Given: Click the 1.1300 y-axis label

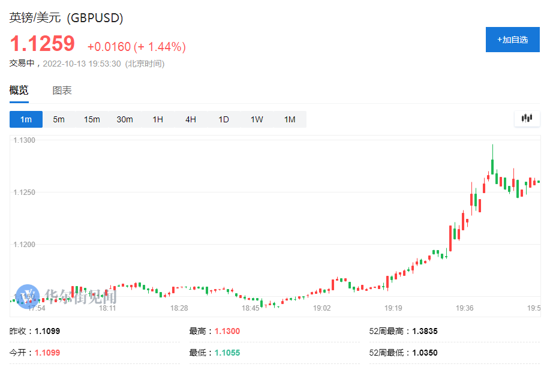Looking at the screenshot, I should pos(25,140).
